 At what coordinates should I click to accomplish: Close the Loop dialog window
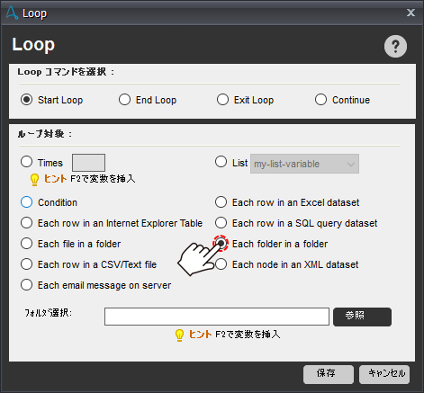pyautogui.click(x=410, y=13)
